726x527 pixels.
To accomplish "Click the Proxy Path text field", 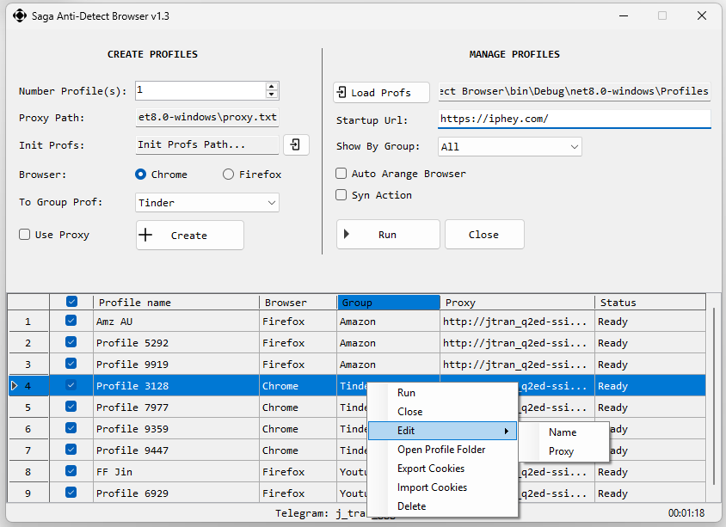I will 207,117.
